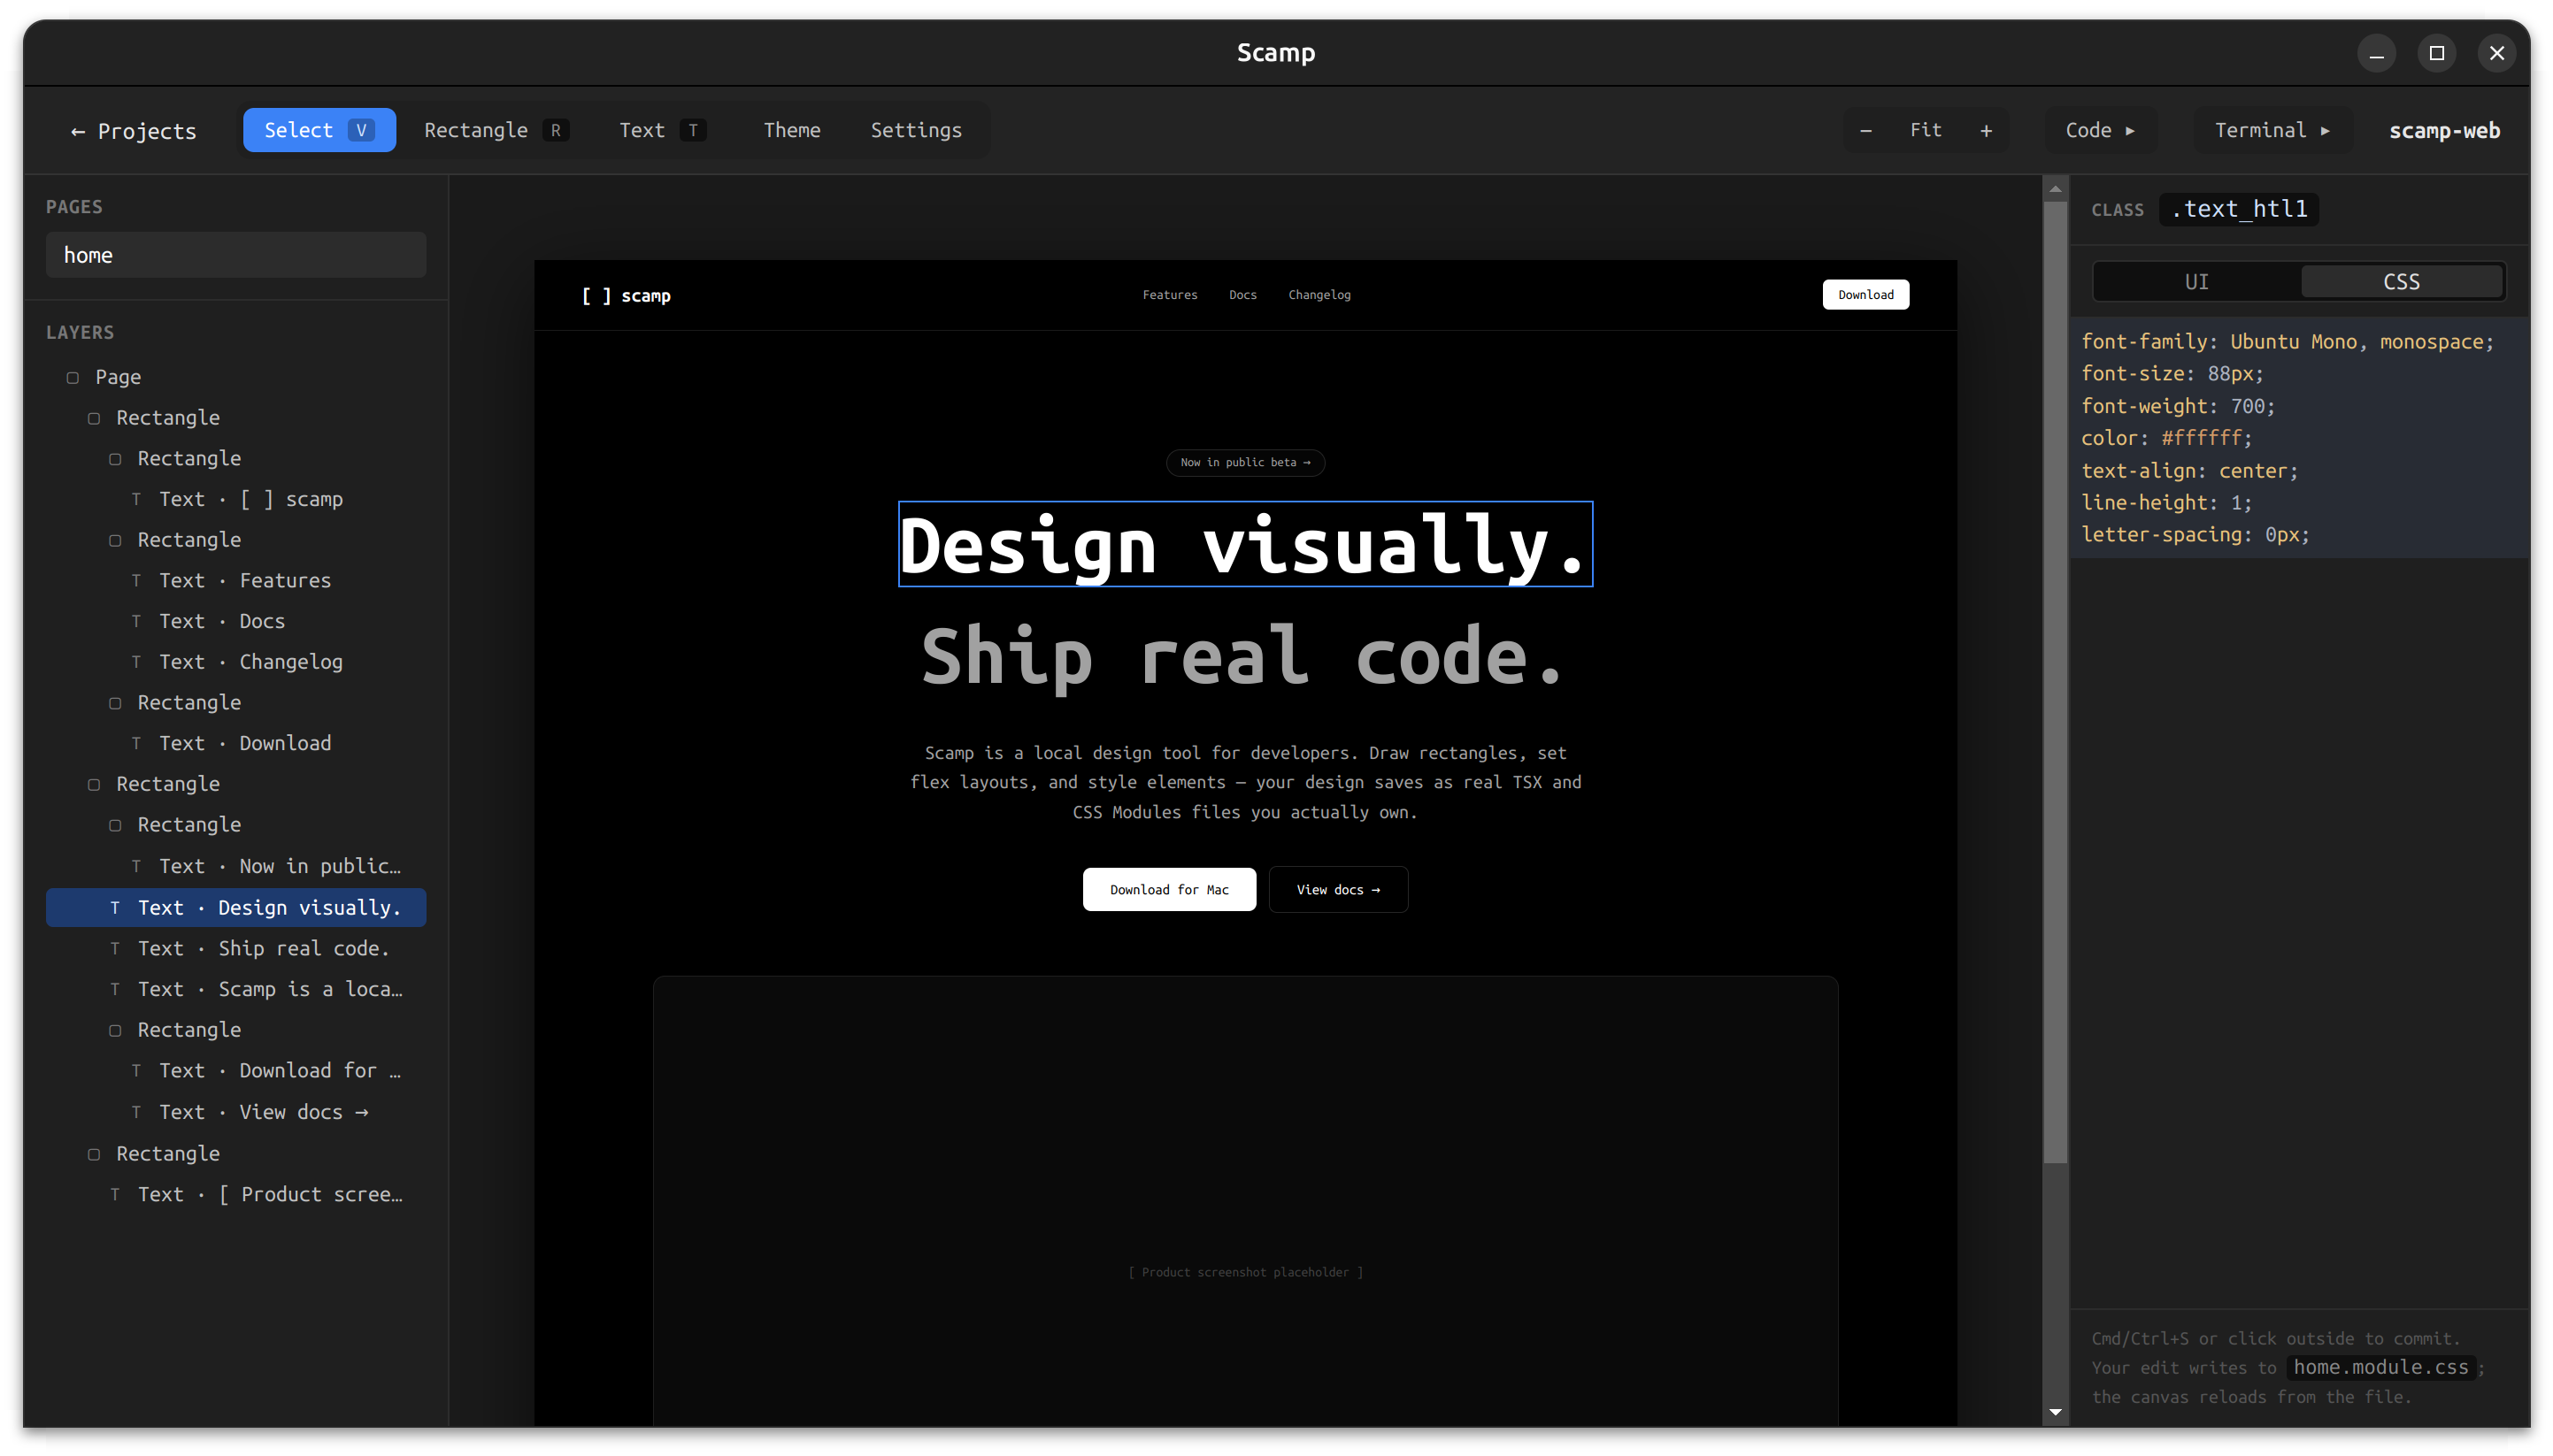This screenshot has height=1456, width=2553.
Task: Click the rectangle icon beside the top Rectangle layer
Action: (x=95, y=418)
